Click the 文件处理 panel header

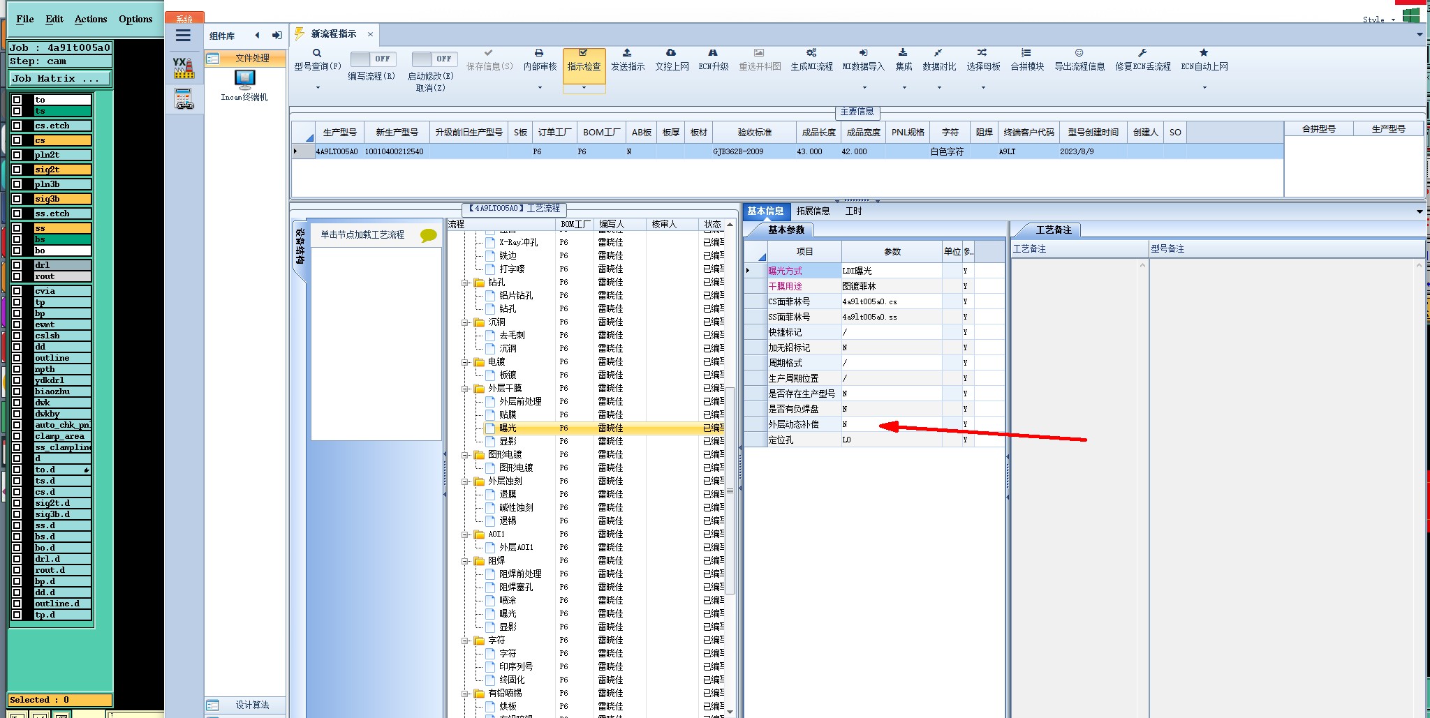click(x=246, y=59)
